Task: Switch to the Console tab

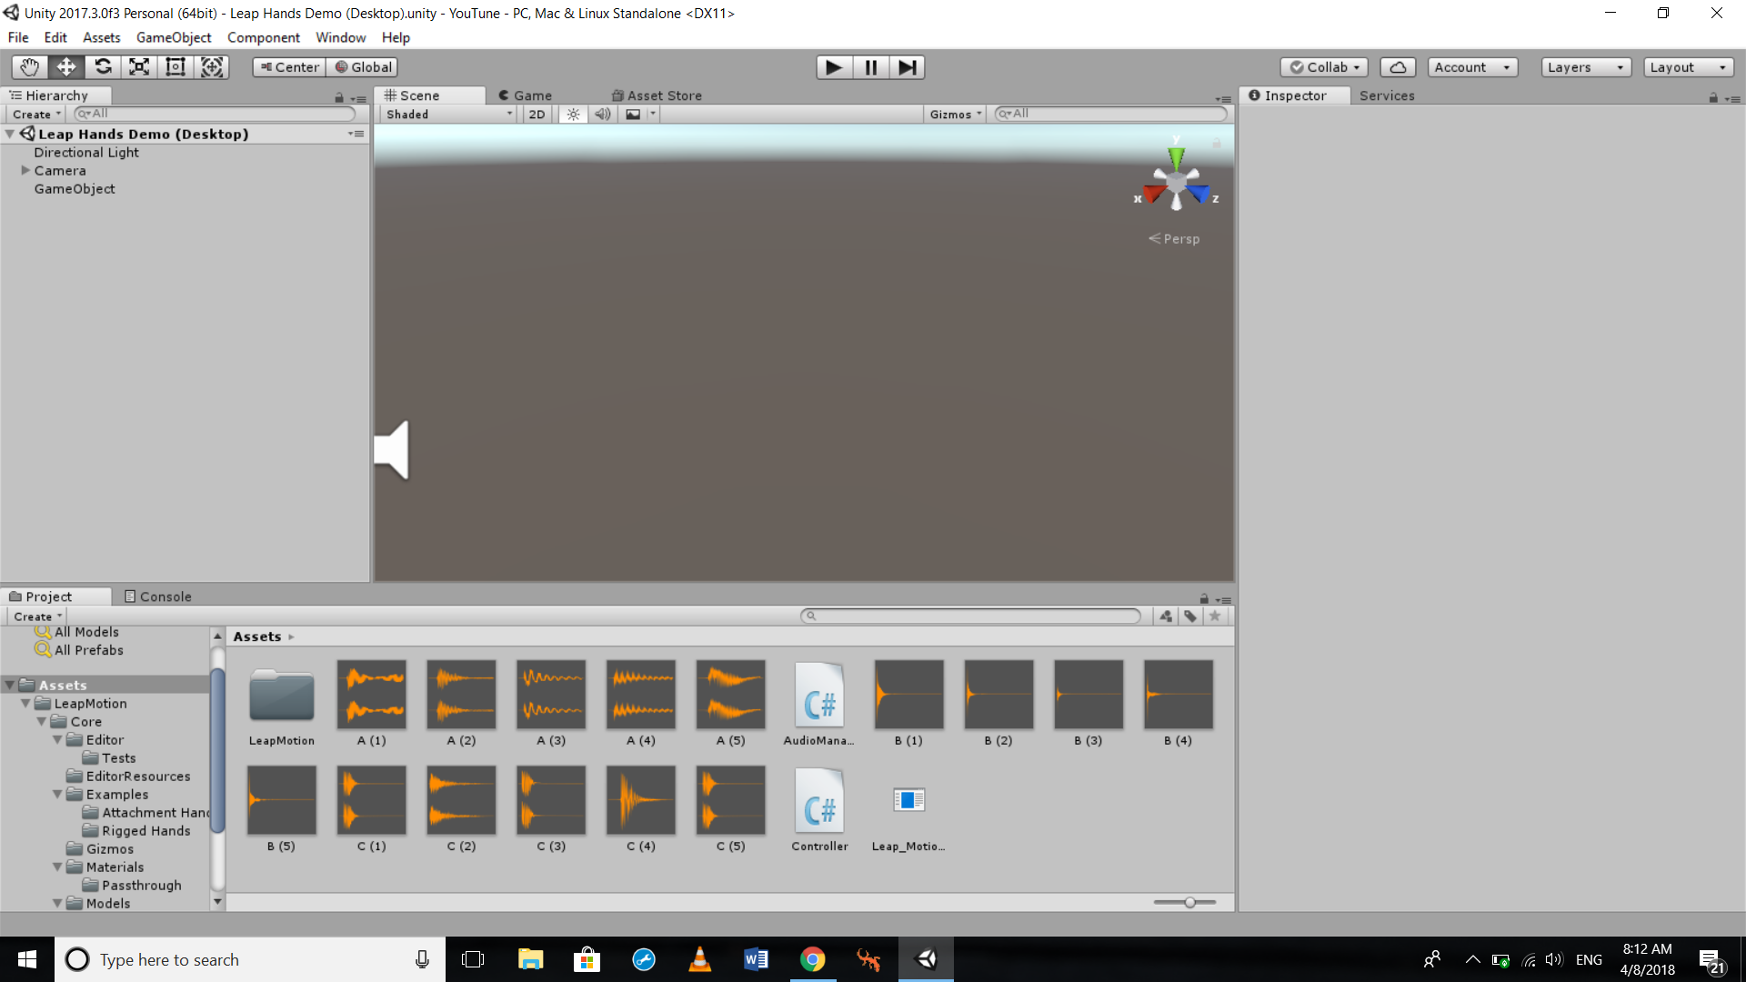Action: [157, 596]
